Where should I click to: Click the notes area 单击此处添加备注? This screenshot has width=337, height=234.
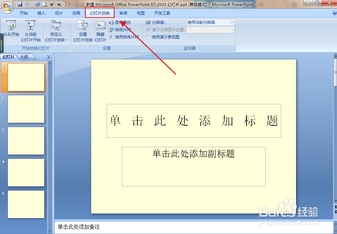tap(193, 227)
